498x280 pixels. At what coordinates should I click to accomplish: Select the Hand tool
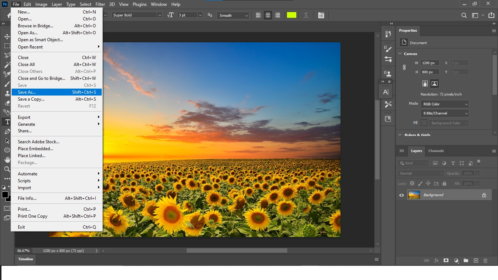pos(7,159)
